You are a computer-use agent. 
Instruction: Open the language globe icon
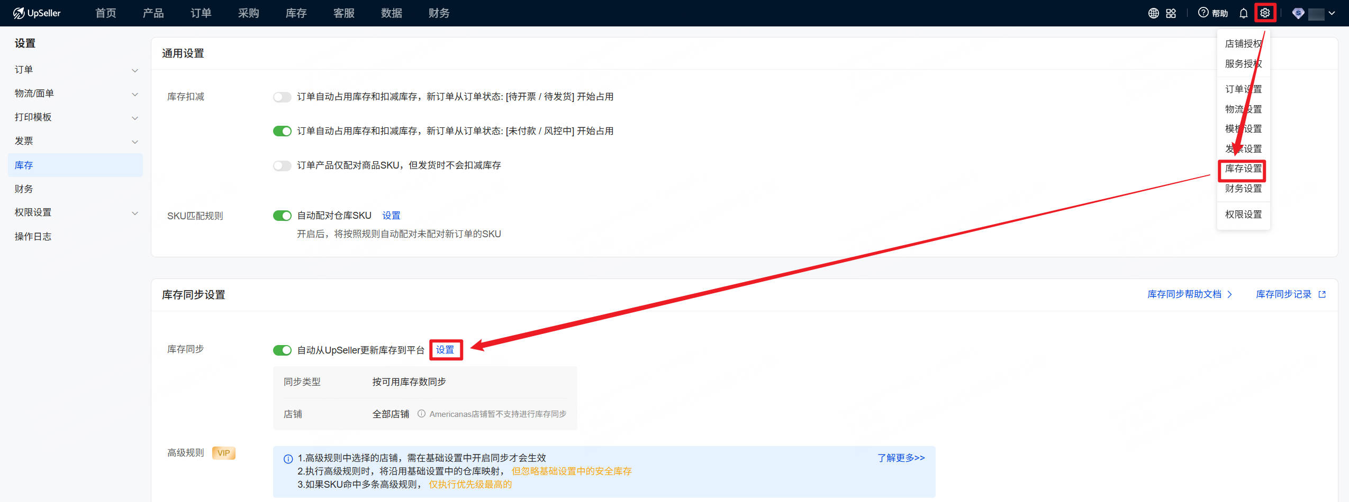(x=1153, y=13)
